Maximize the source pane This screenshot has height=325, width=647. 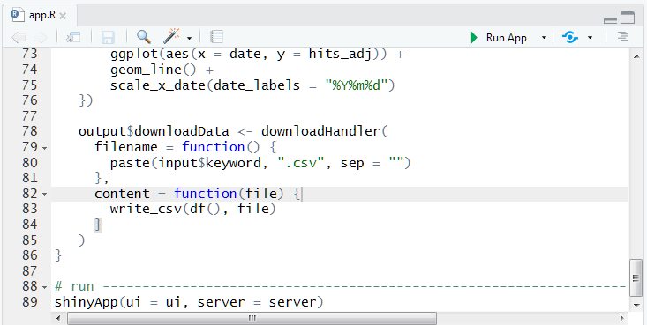tap(628, 18)
